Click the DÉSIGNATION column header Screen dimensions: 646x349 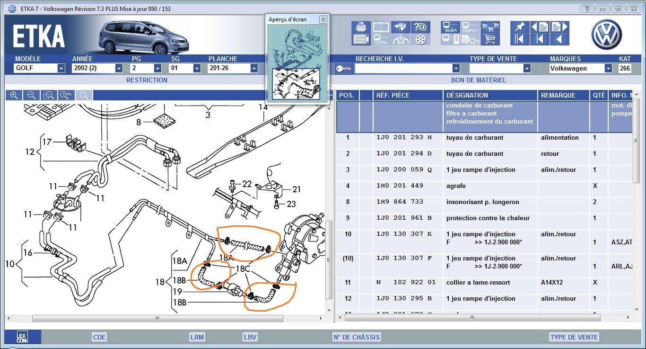(490, 95)
